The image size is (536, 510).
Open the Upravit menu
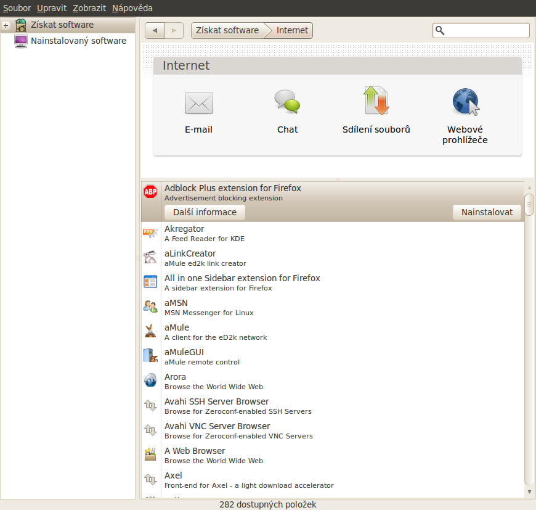click(x=52, y=8)
